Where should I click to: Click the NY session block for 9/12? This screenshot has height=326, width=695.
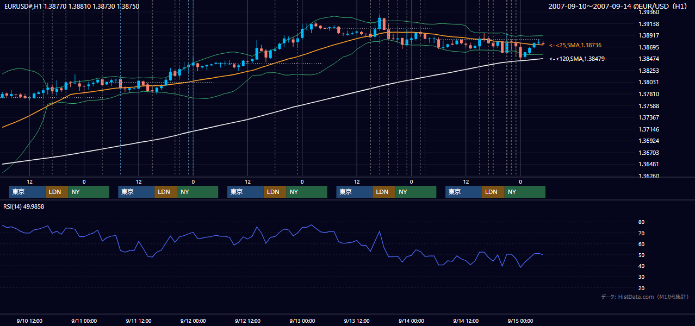[x=307, y=192]
